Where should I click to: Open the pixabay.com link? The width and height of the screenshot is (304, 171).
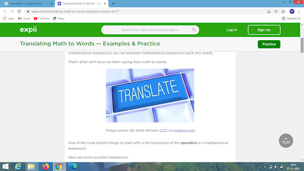point(184,130)
